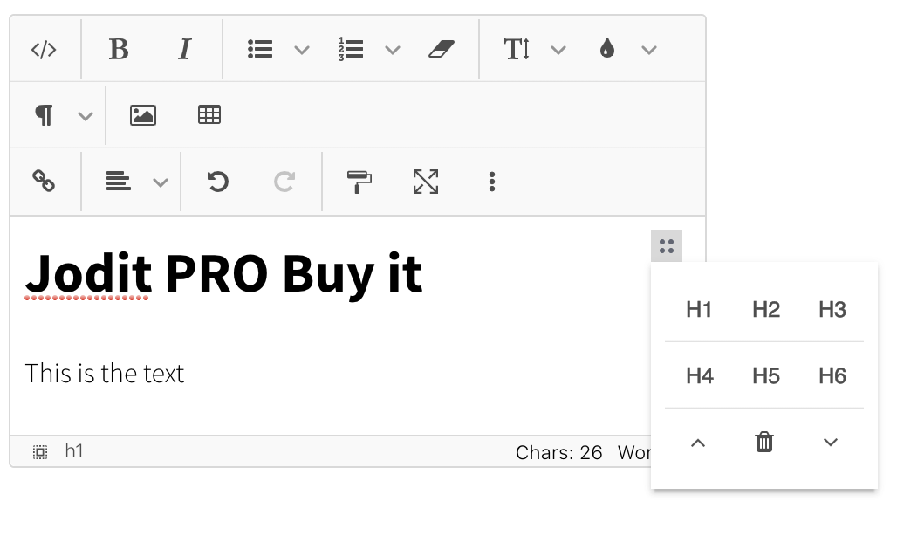The width and height of the screenshot is (897, 543).
Task: Move block down with chevron
Action: pyautogui.click(x=831, y=443)
